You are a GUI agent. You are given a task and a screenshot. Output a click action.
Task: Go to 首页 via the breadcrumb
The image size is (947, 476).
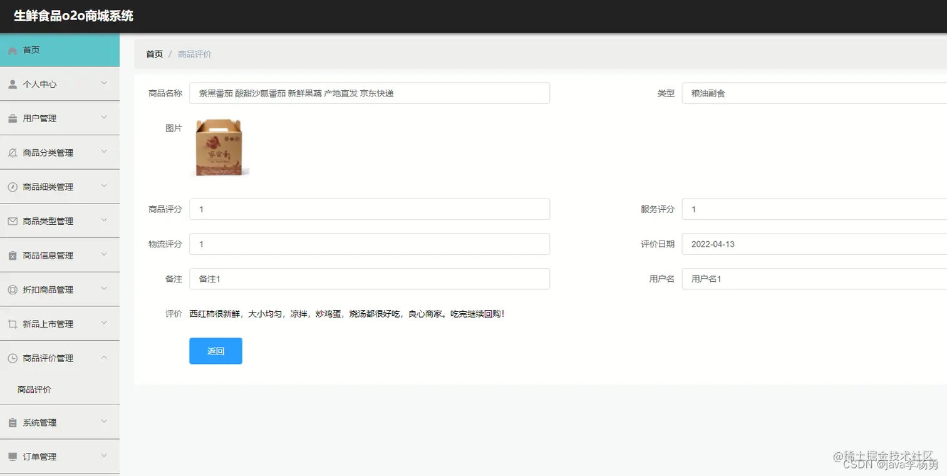tap(154, 54)
